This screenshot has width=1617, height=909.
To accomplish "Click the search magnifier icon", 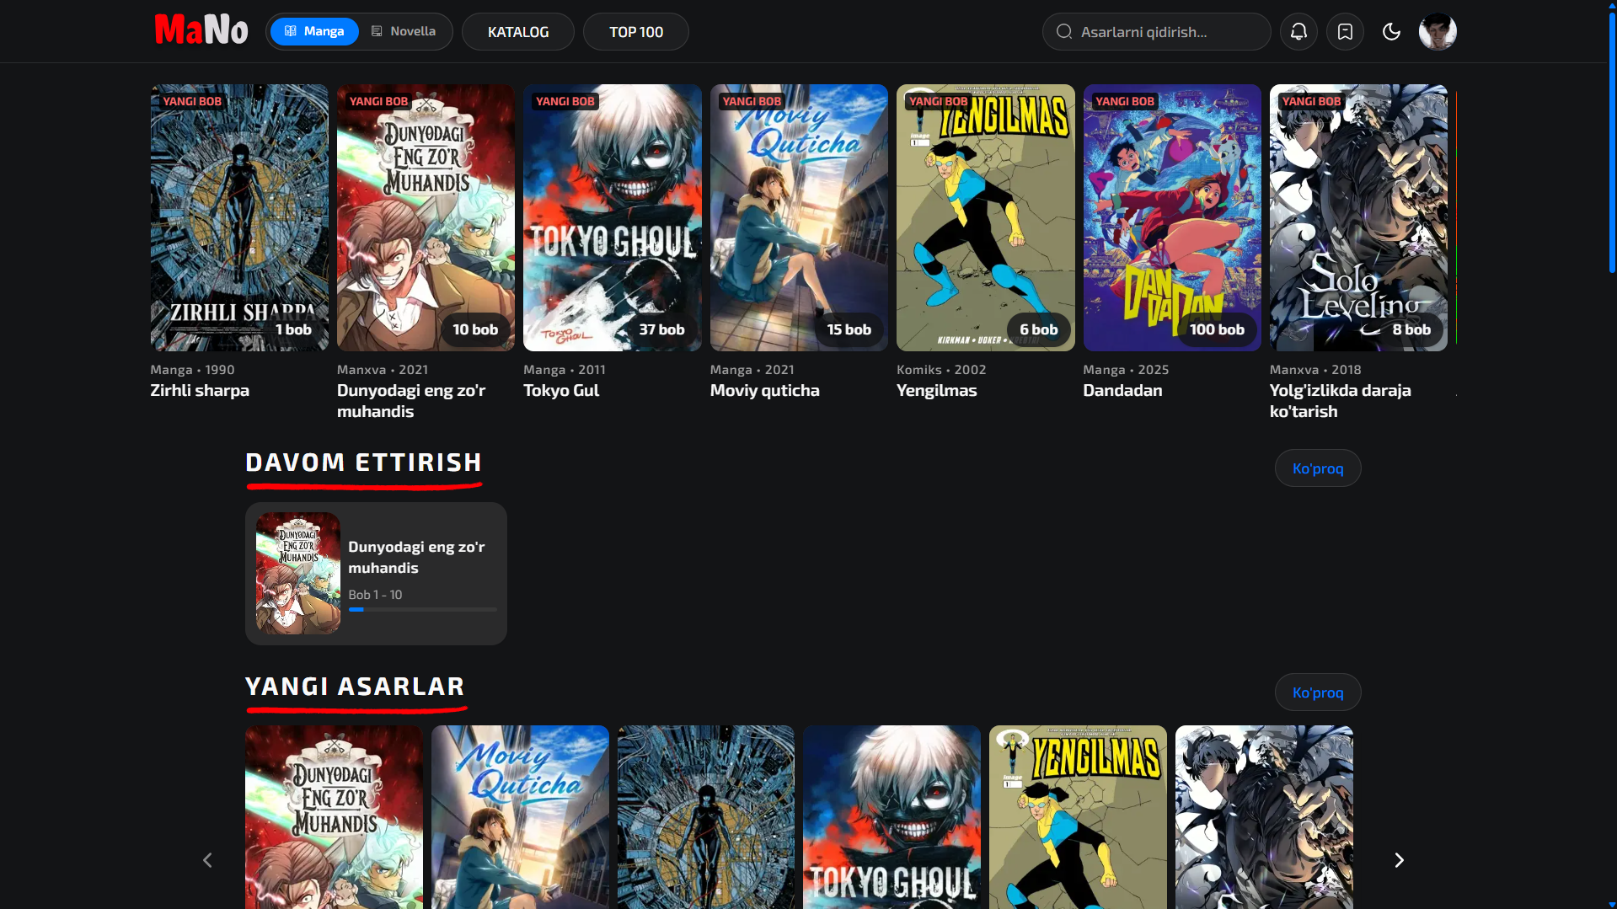I will tap(1064, 32).
